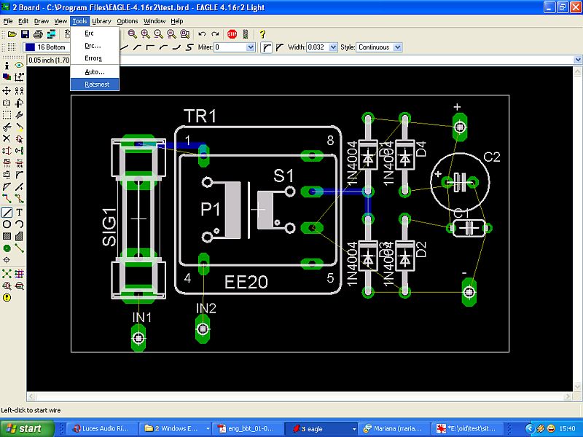Choose the 45-degree wire bend style

click(x=137, y=47)
